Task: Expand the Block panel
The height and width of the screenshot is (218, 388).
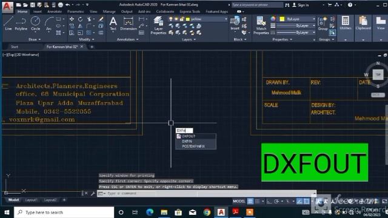Action: point(240,39)
